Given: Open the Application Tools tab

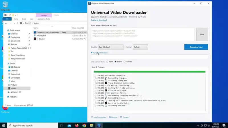Looking at the screenshot, I should [44, 19].
